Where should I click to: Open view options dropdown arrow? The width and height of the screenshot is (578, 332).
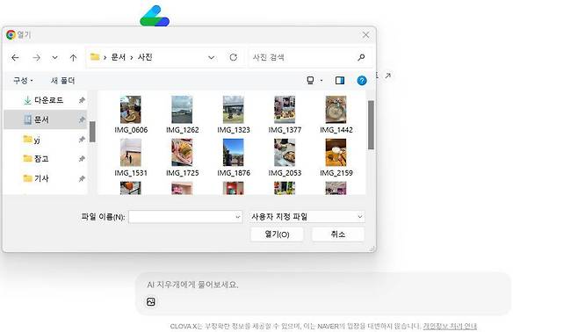tap(322, 80)
